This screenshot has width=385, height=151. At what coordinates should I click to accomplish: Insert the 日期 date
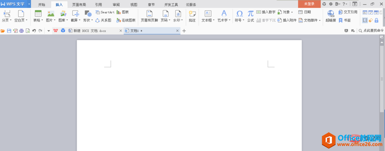(304, 12)
